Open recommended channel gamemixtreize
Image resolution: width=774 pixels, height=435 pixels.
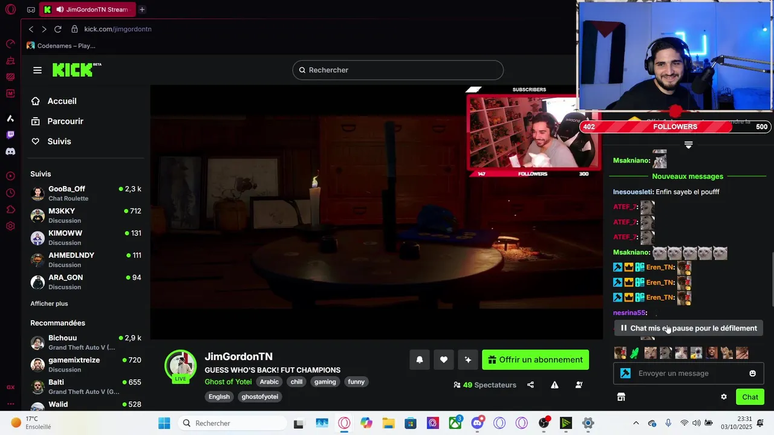pyautogui.click(x=86, y=364)
